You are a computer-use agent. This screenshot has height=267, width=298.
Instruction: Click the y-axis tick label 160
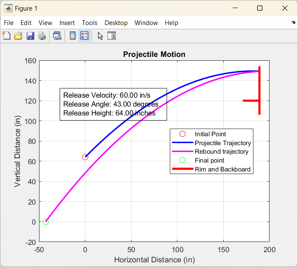tap(30, 61)
